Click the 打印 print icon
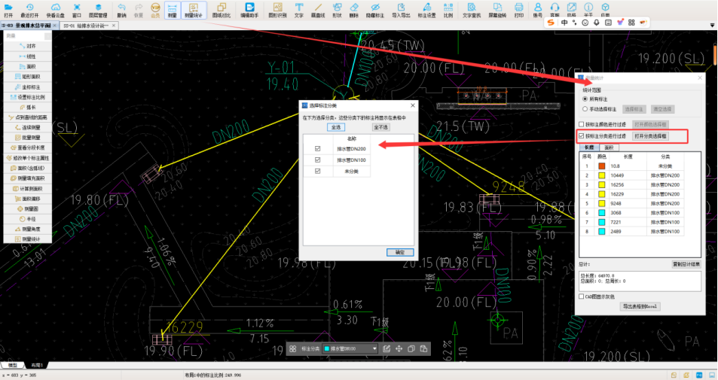This screenshot has width=718, height=380. pos(519,9)
